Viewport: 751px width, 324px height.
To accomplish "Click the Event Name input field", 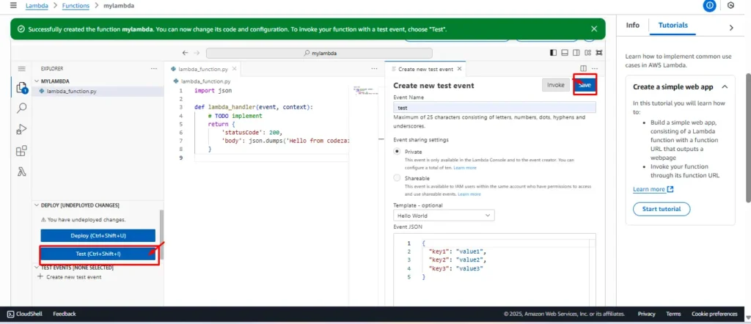I will point(495,108).
